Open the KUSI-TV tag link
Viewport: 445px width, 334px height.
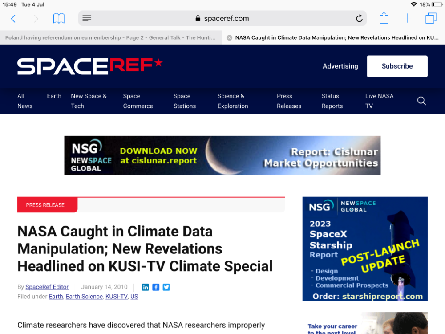[x=117, y=297]
